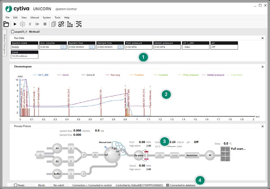Open the Tools menu
This screenshot has height=189, width=270.
click(58, 17)
